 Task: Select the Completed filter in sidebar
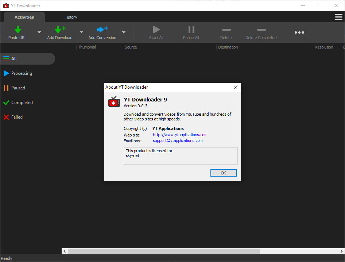18,103
